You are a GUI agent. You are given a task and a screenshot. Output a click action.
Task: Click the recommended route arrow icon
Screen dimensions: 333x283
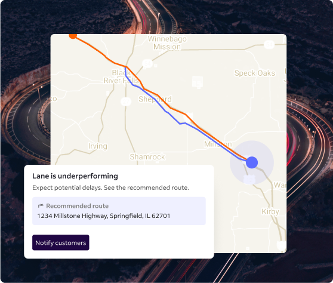41,205
